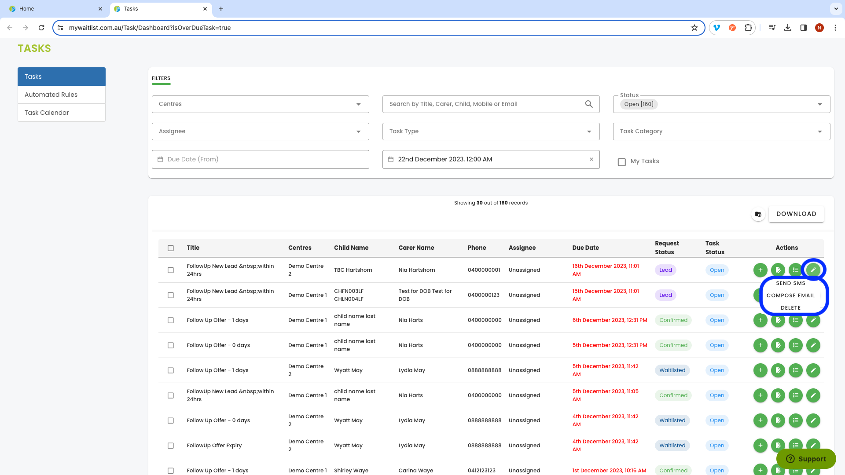Click the Due Date column header
This screenshot has width=845, height=475.
point(585,248)
